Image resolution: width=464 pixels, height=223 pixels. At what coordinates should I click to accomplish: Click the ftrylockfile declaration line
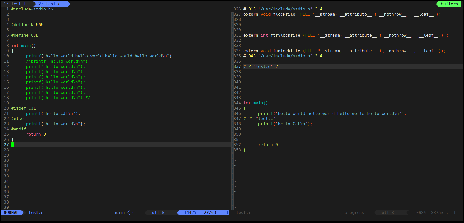(346, 35)
